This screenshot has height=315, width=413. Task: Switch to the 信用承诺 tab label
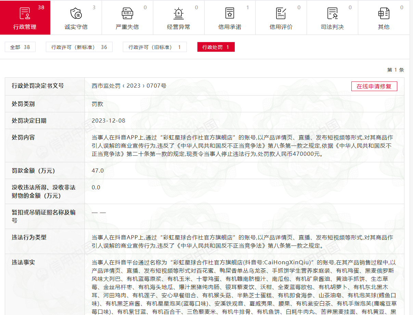tap(230, 27)
